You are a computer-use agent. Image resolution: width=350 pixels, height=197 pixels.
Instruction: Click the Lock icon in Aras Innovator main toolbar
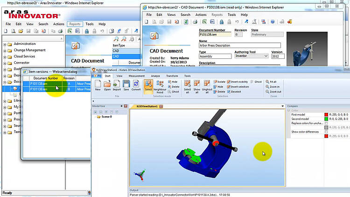click(87, 31)
